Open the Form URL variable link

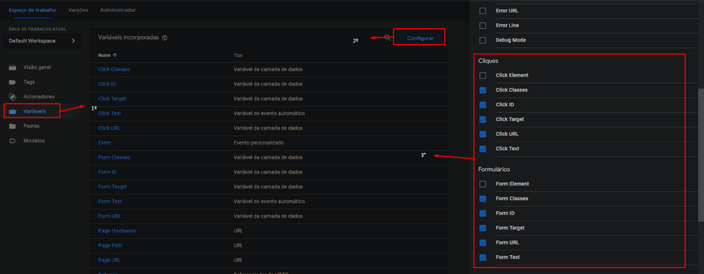(110, 216)
